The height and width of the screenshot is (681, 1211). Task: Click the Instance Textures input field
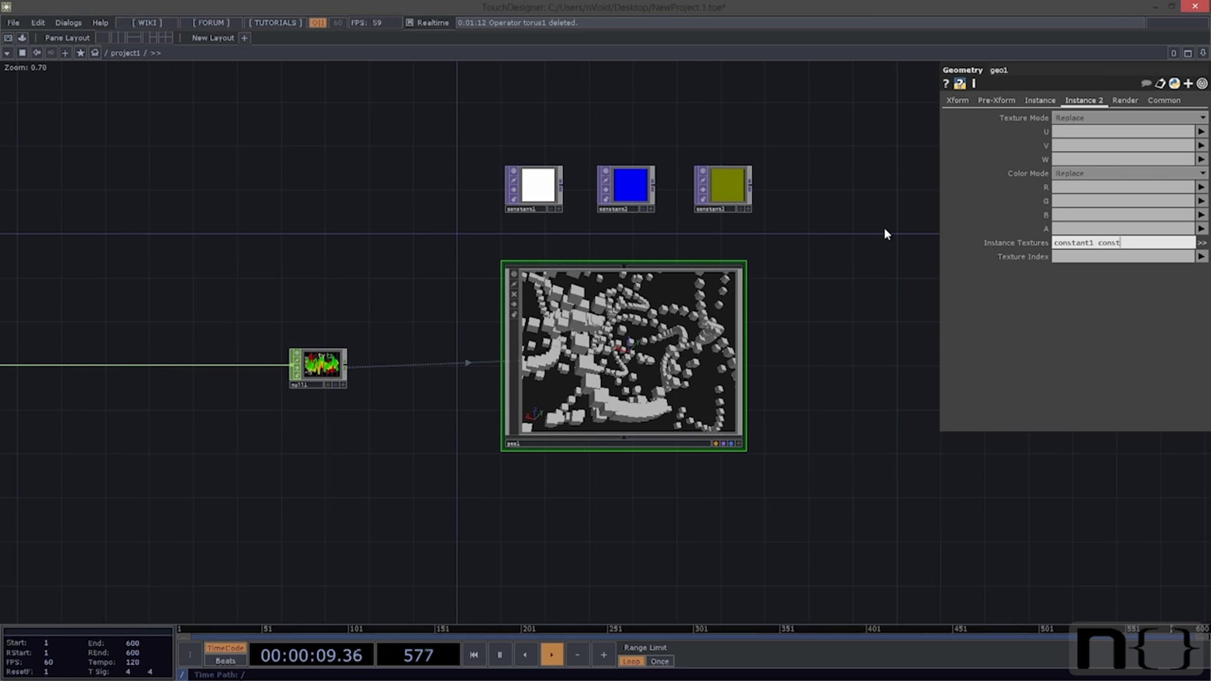pos(1123,243)
